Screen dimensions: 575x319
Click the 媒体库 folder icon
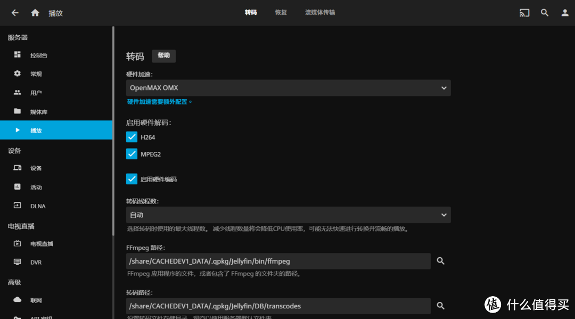(17, 111)
